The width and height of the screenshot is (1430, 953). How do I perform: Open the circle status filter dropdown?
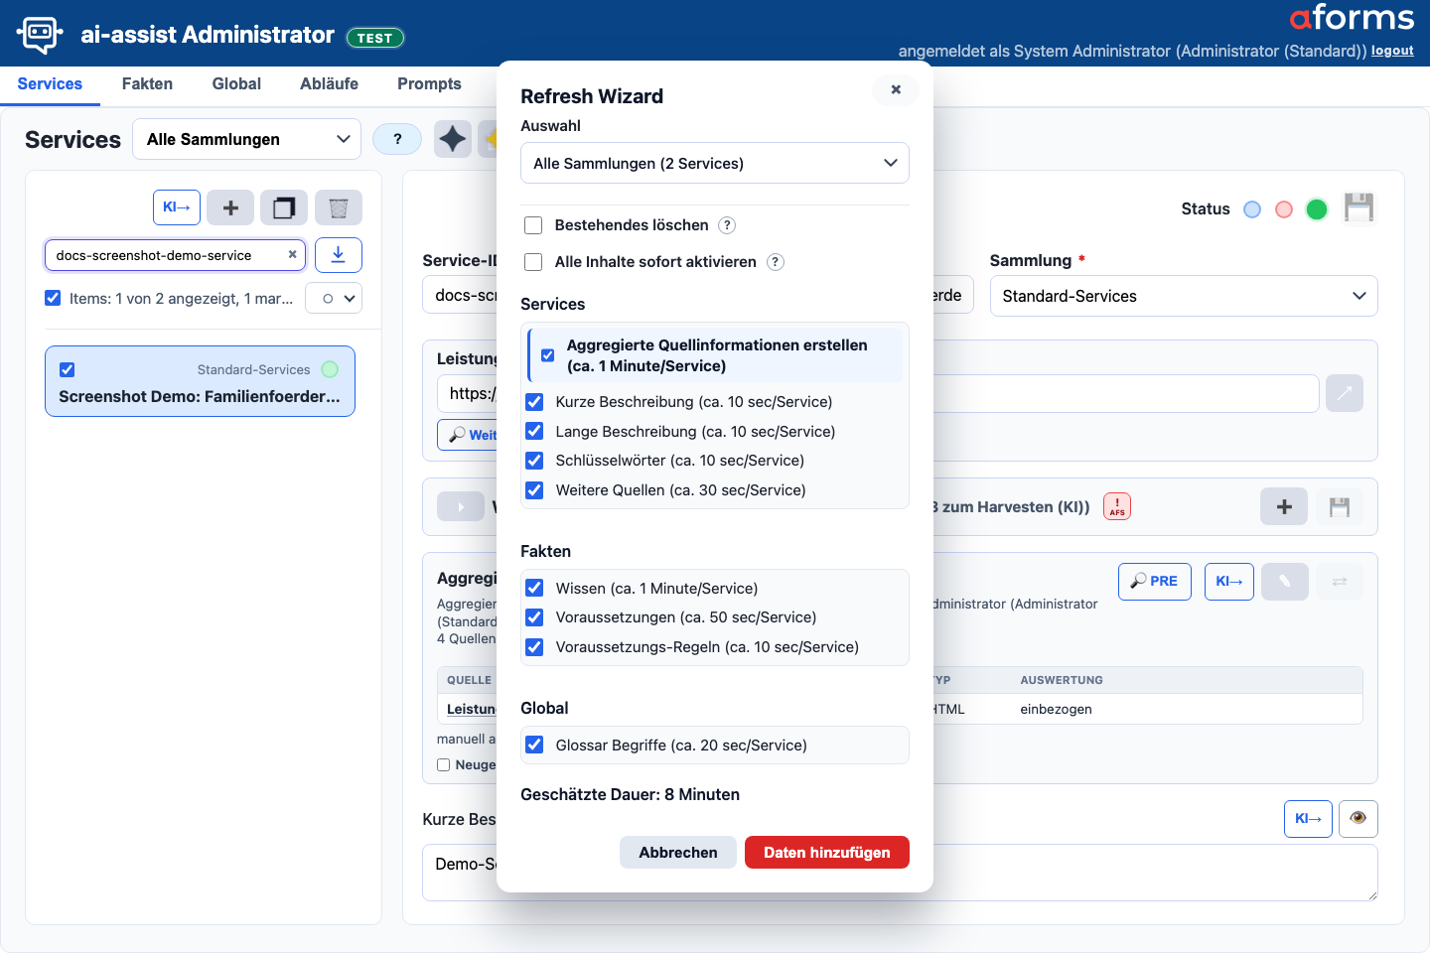click(x=334, y=298)
